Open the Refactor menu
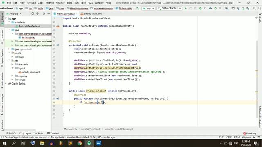The width and height of the screenshot is (262, 147). (x=60, y=3)
